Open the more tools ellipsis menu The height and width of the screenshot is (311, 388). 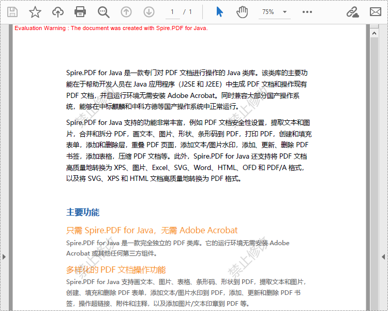pos(307,12)
